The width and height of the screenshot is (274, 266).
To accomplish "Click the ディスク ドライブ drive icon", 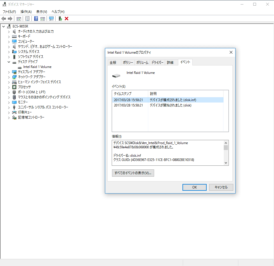I will tap(14, 62).
